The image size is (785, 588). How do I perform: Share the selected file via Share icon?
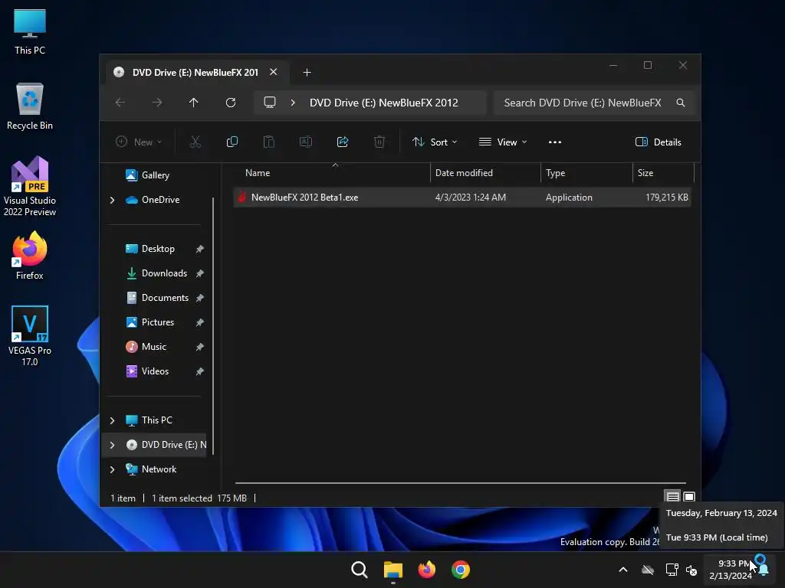coord(343,142)
